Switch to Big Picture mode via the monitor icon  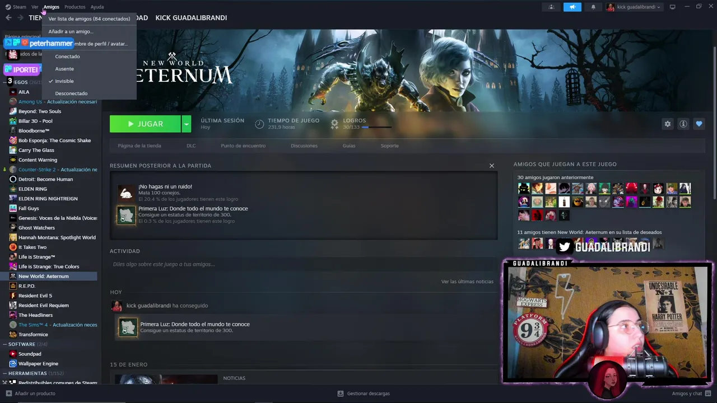(x=673, y=7)
